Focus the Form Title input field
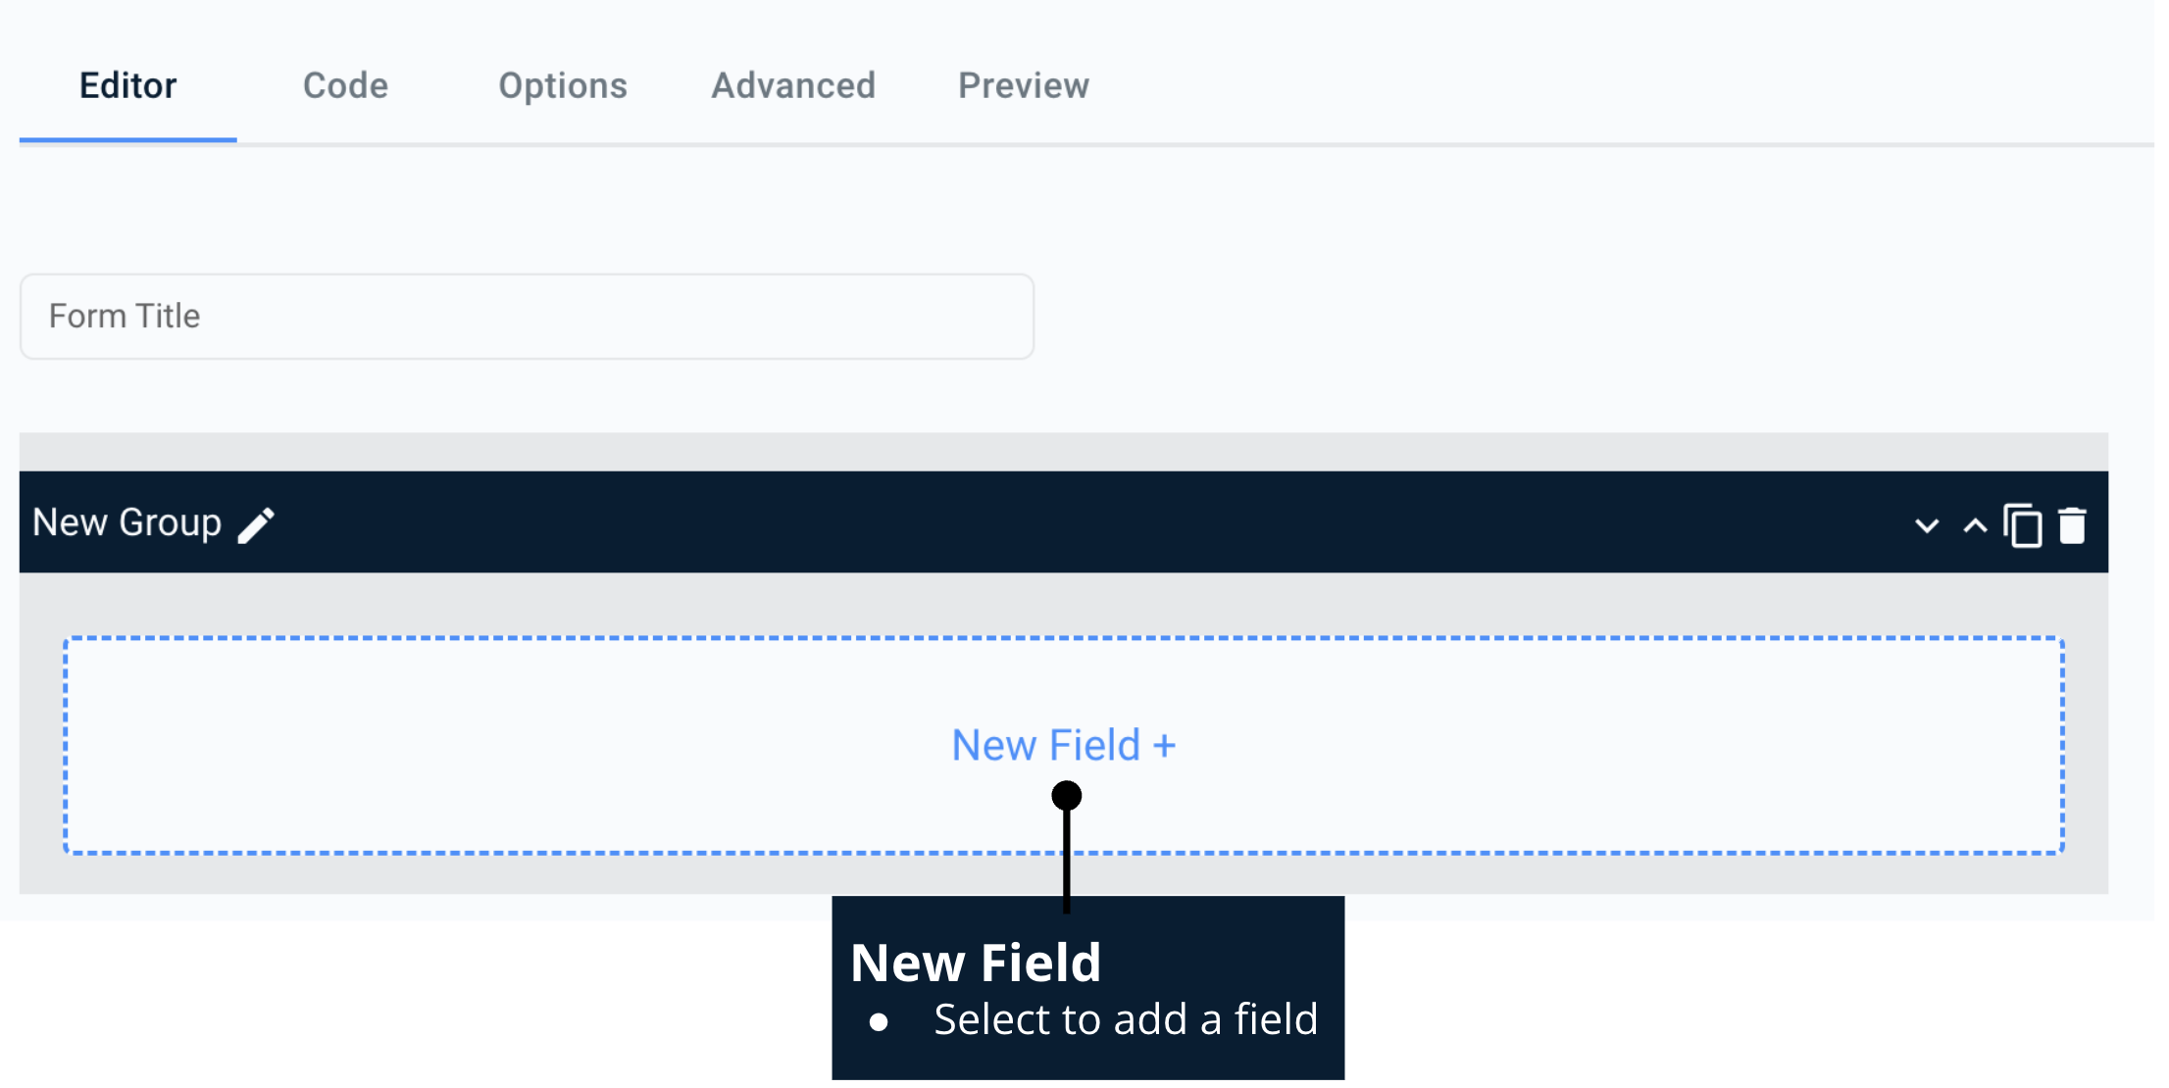 tap(527, 317)
